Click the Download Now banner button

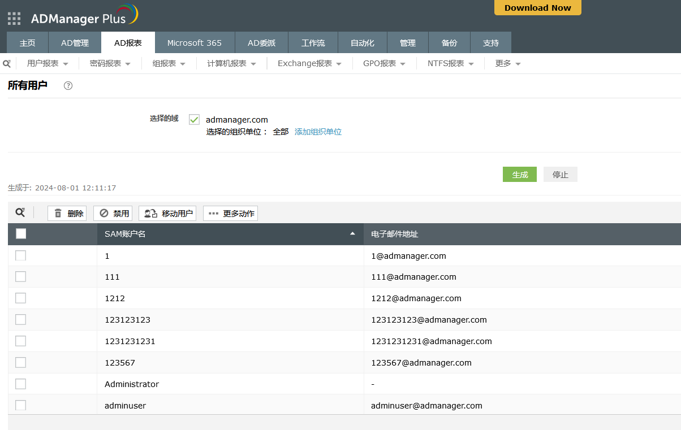pos(537,8)
